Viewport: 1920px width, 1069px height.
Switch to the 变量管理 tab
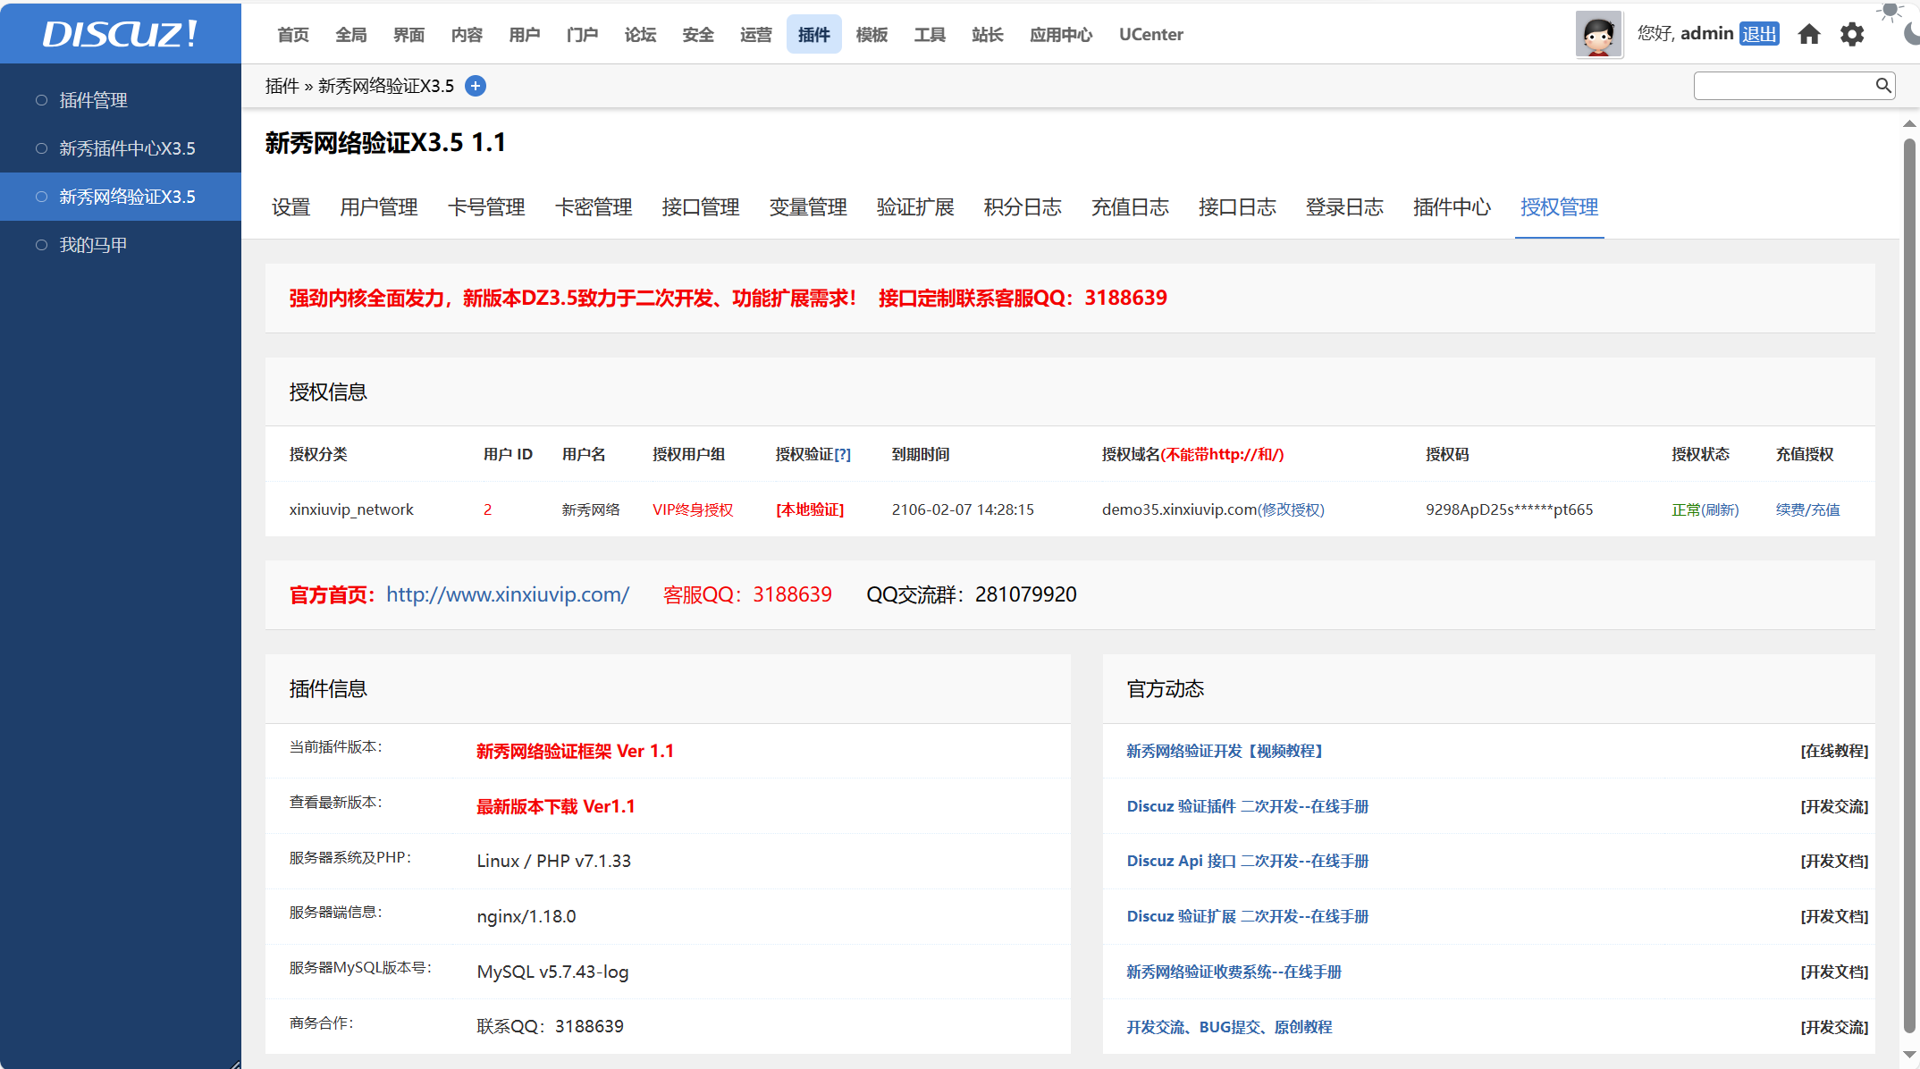click(808, 207)
